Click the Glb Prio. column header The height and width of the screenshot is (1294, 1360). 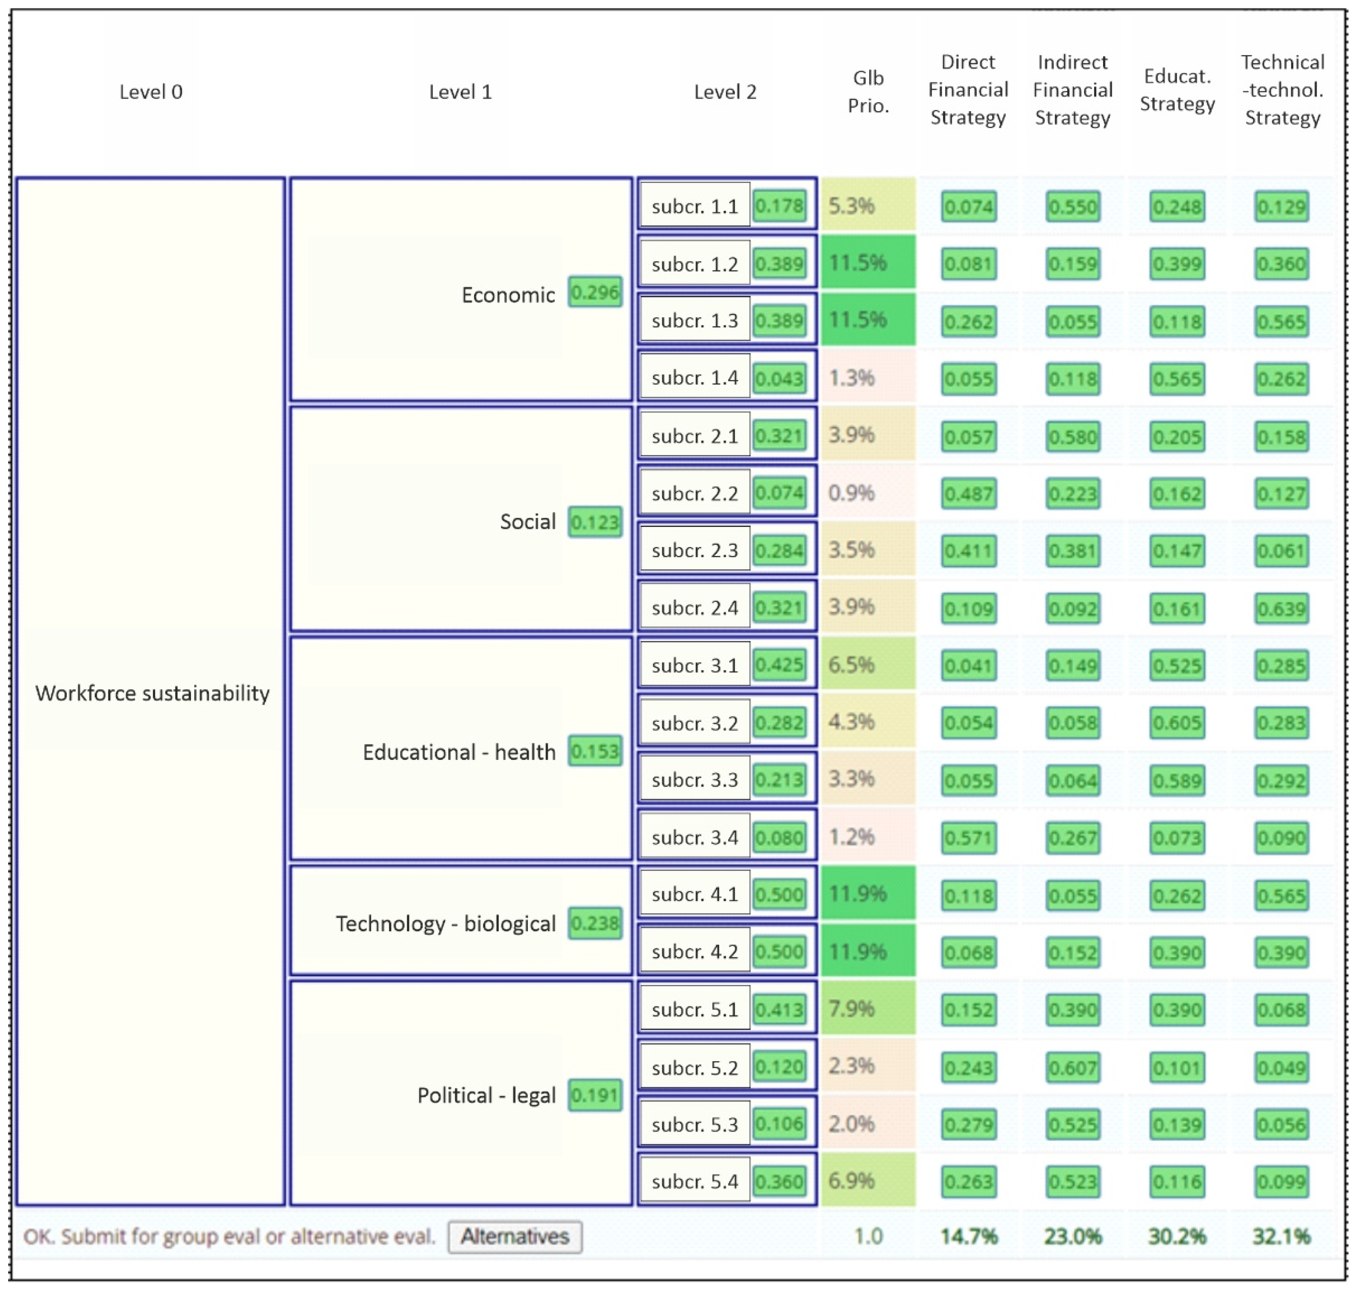pos(868,91)
